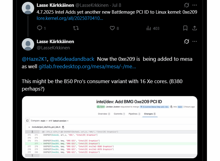Click the @Haze2K1 mention
This screenshot has width=220, height=161.
click(34, 59)
